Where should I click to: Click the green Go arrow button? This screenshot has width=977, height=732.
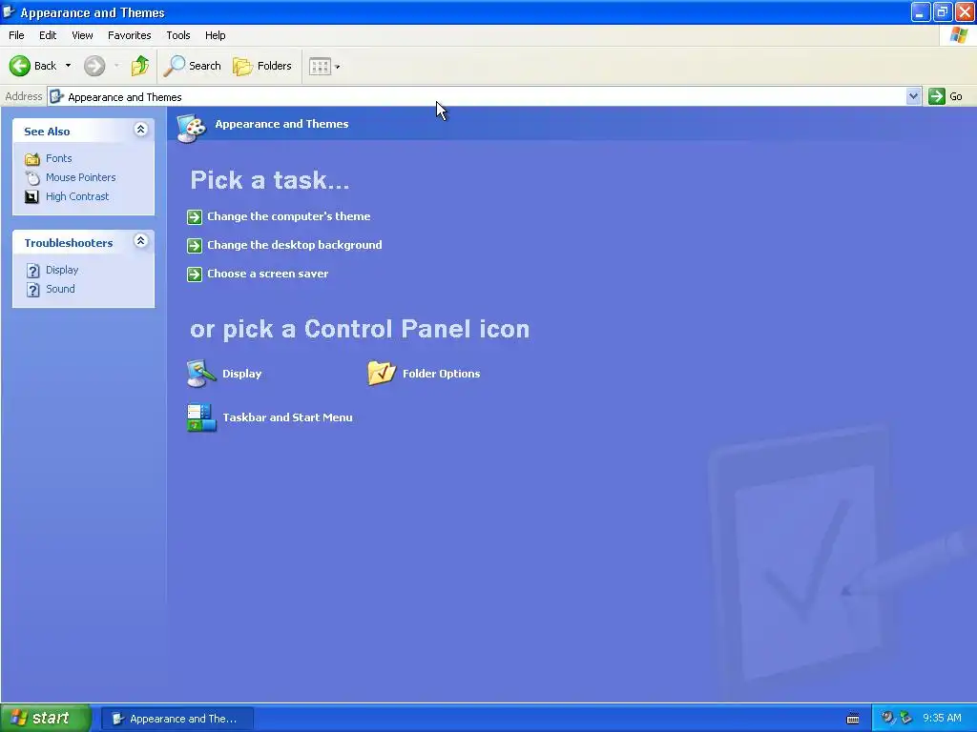937,96
